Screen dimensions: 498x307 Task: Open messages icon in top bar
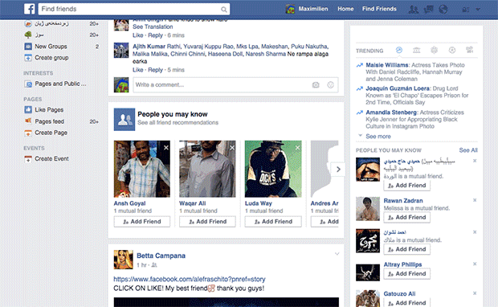pyautogui.click(x=428, y=9)
